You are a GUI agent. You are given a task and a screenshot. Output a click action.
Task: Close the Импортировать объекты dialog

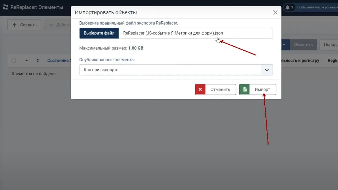[275, 12]
